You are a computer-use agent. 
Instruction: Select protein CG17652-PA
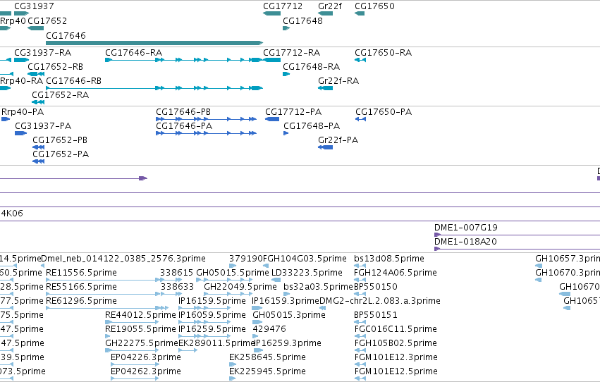pyautogui.click(x=38, y=161)
